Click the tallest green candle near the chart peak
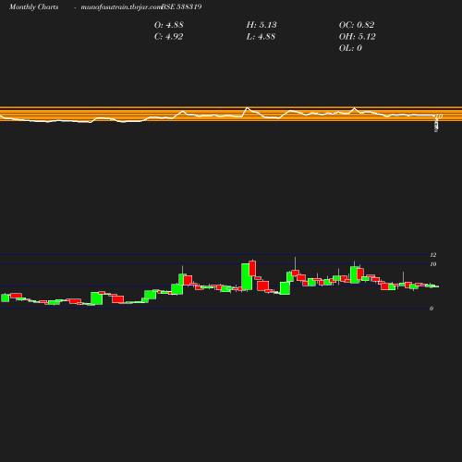Screen dimensions: 462x462 247,276
